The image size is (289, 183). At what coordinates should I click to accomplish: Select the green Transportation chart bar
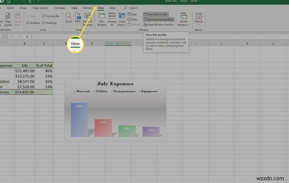[x=127, y=131]
